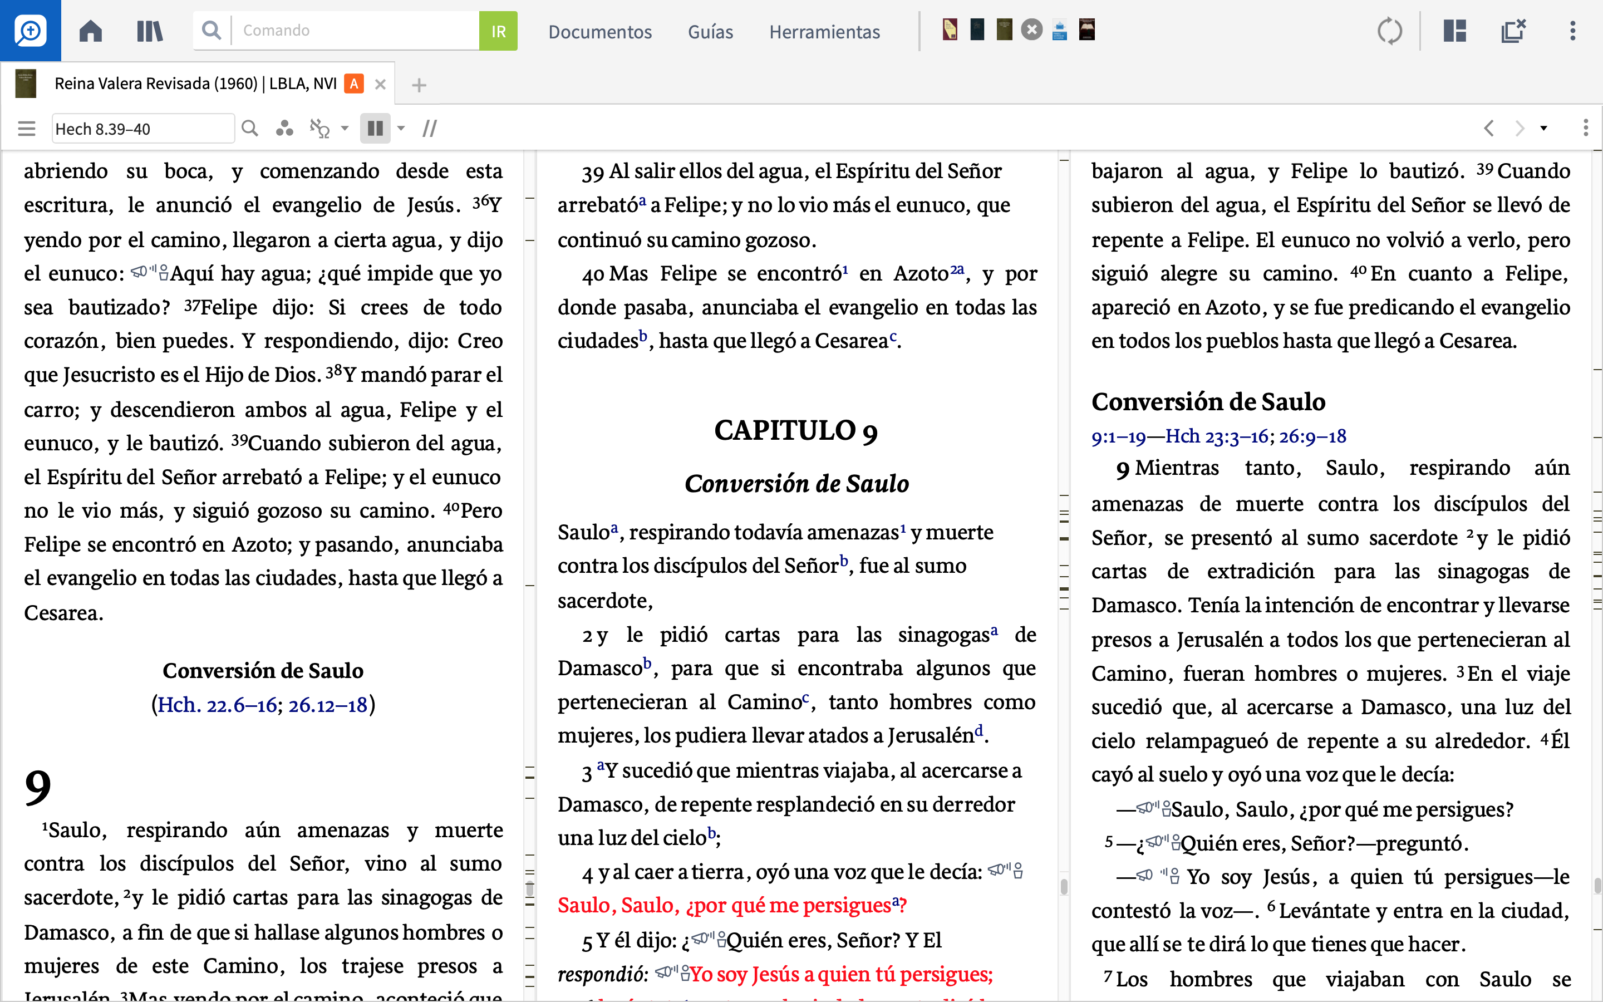Image resolution: width=1603 pixels, height=1002 pixels.
Task: Open the Layouts panel icon
Action: 1454,31
